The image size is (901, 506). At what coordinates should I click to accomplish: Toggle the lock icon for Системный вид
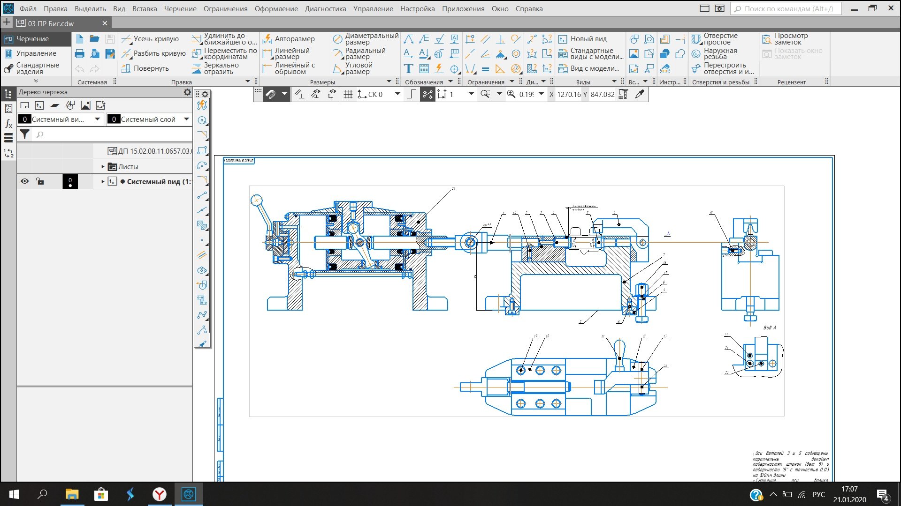[x=40, y=181]
